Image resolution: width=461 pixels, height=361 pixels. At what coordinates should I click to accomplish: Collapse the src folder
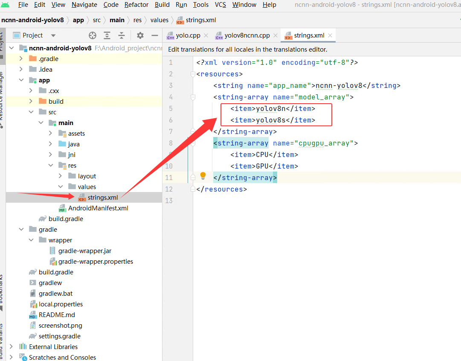[x=31, y=112]
